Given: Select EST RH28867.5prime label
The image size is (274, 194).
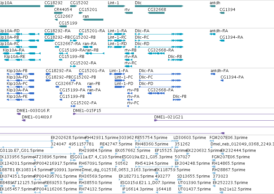Looking at the screenshot, I should tap(229, 170).
